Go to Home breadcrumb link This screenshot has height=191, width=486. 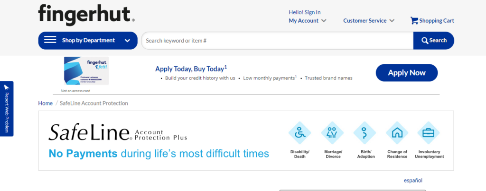pos(46,103)
